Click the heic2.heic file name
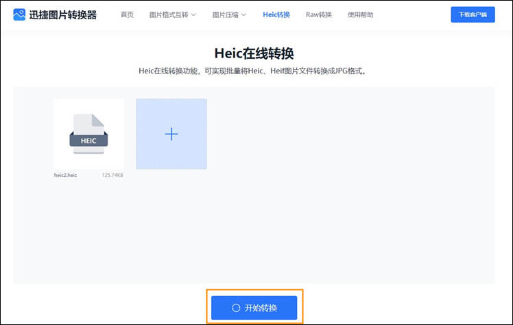 [65, 175]
